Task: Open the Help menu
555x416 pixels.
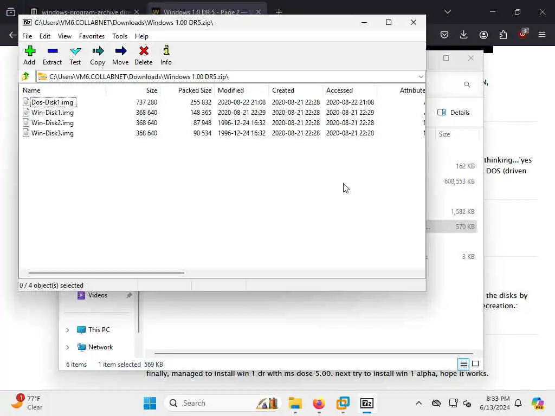Action: click(141, 36)
